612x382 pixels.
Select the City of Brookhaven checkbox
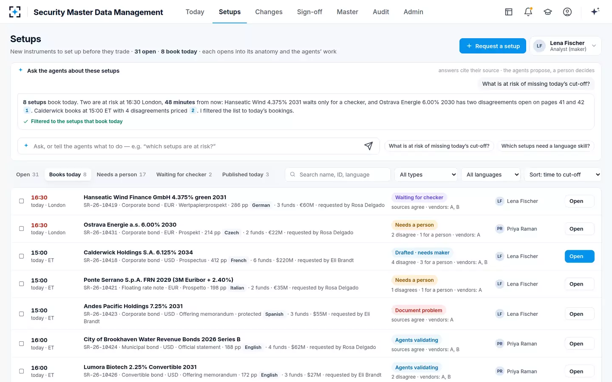coord(21,344)
